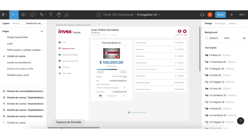Select the Move tool
This screenshot has width=248, height=139.
(13, 15)
